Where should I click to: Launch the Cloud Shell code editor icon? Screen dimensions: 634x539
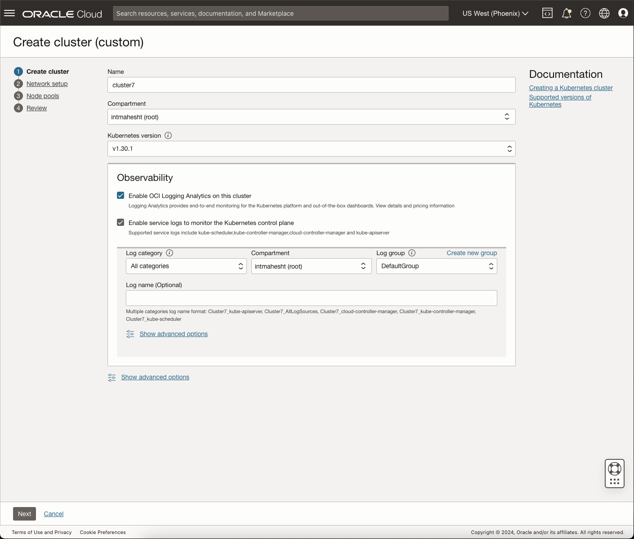(547, 13)
